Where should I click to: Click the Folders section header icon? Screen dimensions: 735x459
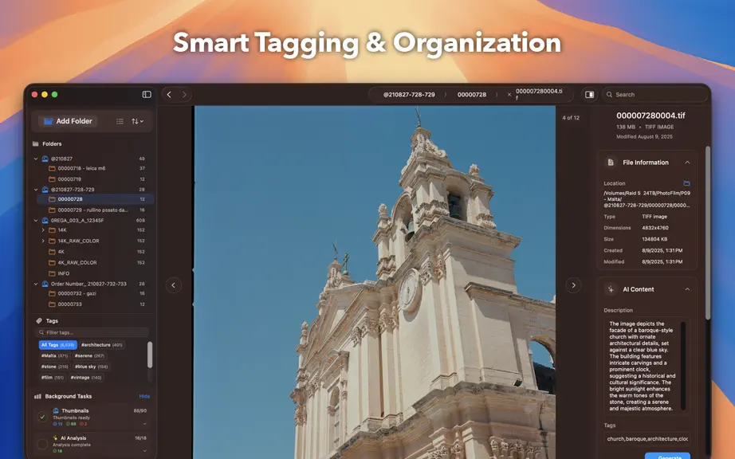pyautogui.click(x=36, y=143)
